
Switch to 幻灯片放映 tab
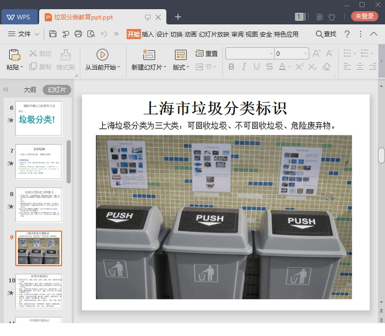click(x=214, y=34)
